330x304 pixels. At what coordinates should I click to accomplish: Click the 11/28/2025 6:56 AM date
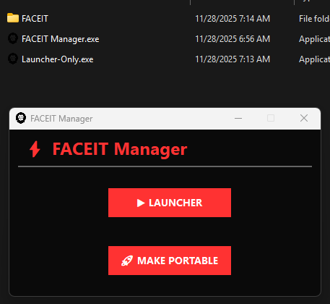233,39
